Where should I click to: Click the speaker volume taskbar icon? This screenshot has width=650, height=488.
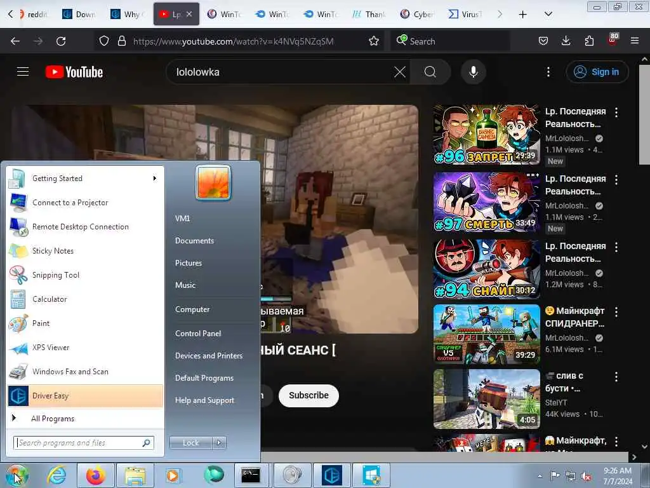coord(293,475)
